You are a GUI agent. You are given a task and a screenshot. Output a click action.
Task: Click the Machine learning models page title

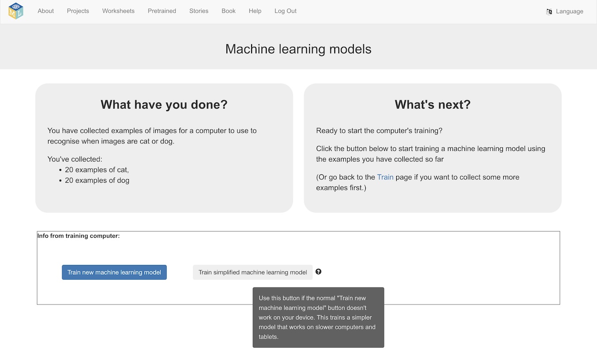[298, 49]
